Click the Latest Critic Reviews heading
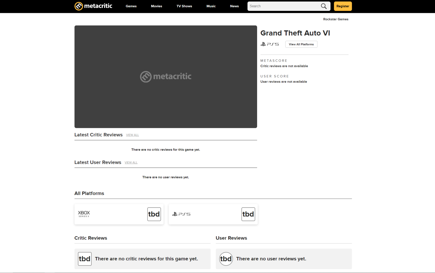 (98, 135)
